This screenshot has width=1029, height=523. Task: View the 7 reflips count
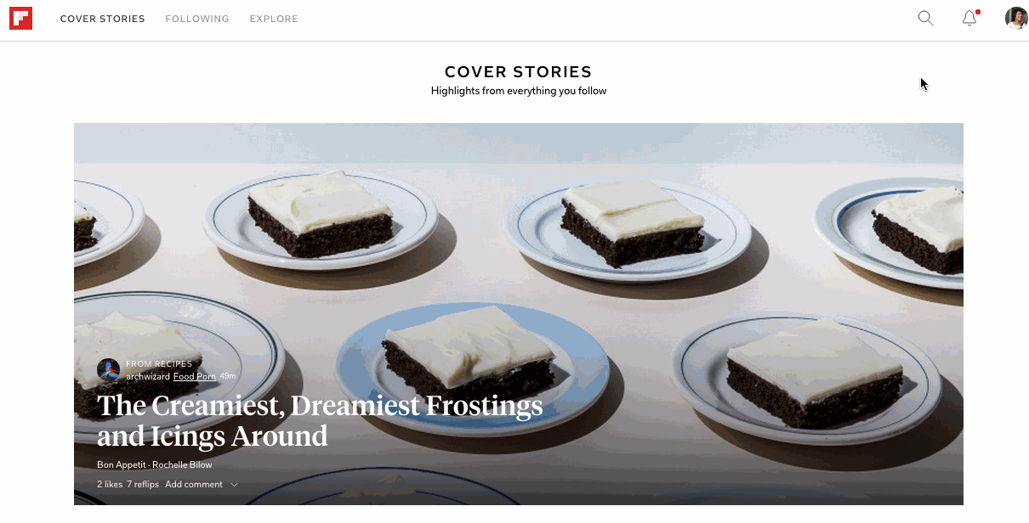143,485
